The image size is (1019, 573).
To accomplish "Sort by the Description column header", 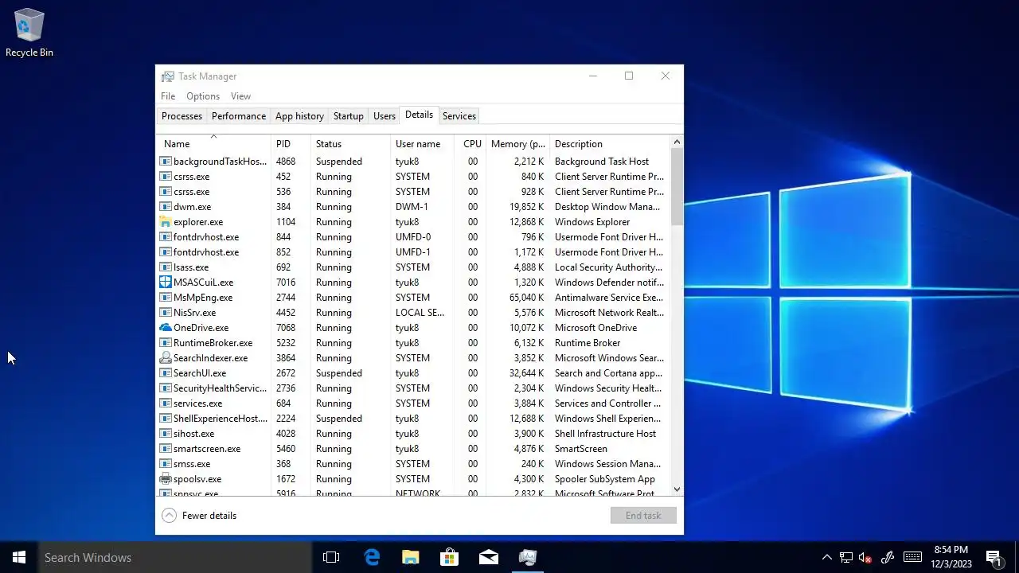I will (610, 144).
